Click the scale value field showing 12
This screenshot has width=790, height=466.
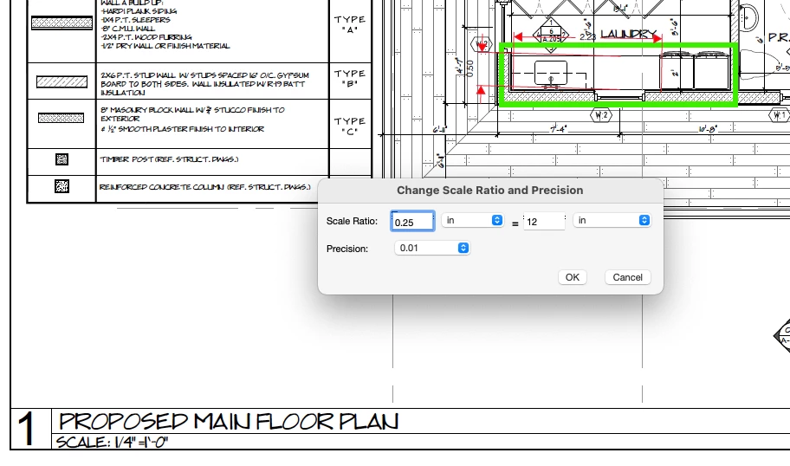point(544,221)
